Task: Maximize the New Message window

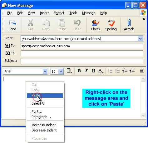Action: coord(136,5)
